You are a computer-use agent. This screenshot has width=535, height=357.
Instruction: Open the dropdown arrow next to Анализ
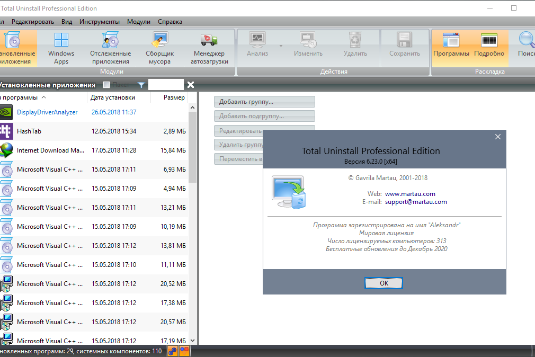pos(281,46)
